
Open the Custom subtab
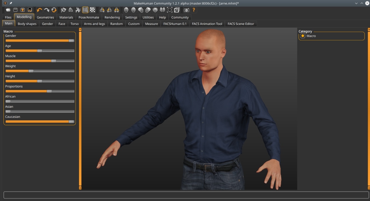tap(134, 24)
